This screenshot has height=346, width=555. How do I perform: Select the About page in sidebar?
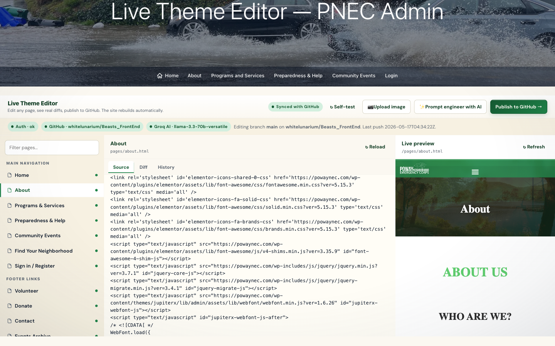click(x=52, y=190)
